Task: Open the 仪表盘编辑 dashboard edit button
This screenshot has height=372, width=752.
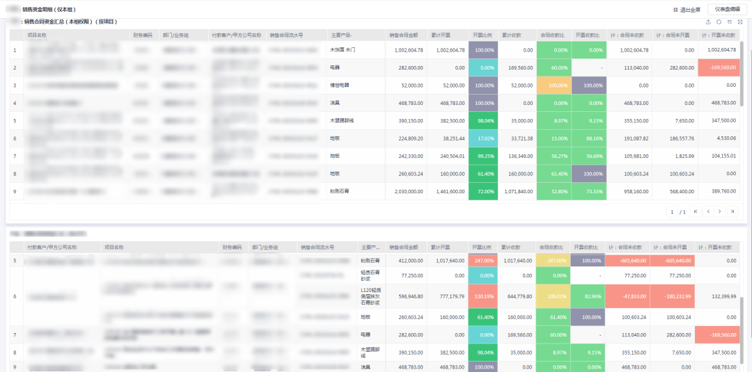Action: [x=727, y=9]
